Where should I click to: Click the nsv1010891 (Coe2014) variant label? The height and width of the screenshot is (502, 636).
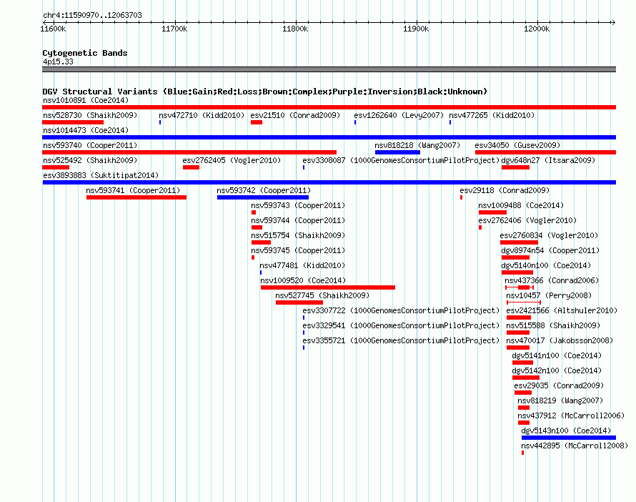click(86, 100)
